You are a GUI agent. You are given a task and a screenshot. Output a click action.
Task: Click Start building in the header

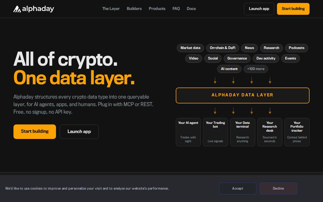tap(293, 9)
